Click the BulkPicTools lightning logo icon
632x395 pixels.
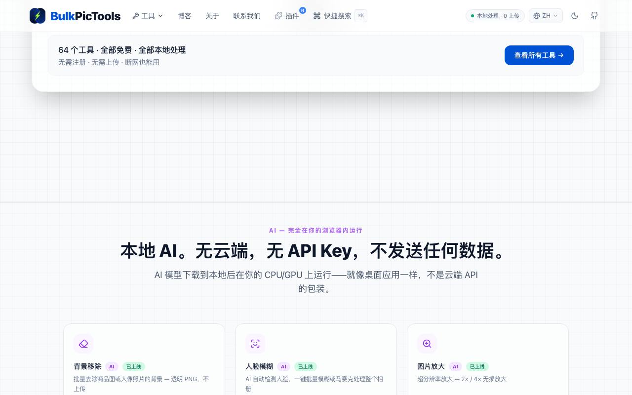[38, 16]
